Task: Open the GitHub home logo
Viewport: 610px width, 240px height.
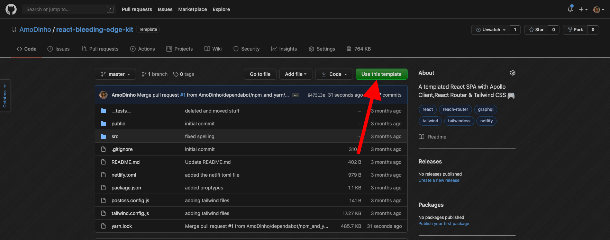Action: coord(11,9)
